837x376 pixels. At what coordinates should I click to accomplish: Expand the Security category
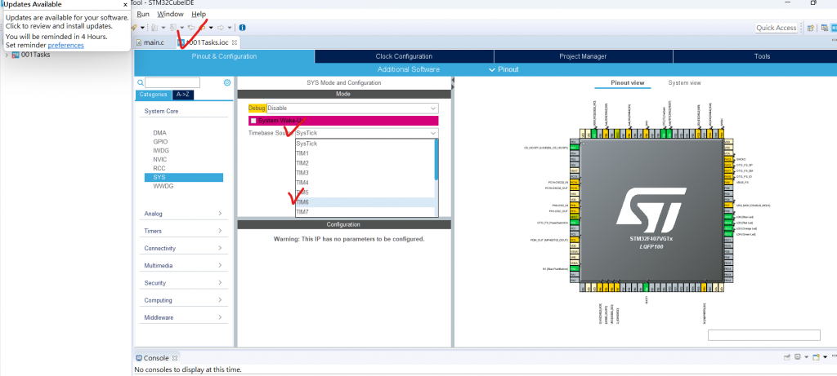[184, 283]
